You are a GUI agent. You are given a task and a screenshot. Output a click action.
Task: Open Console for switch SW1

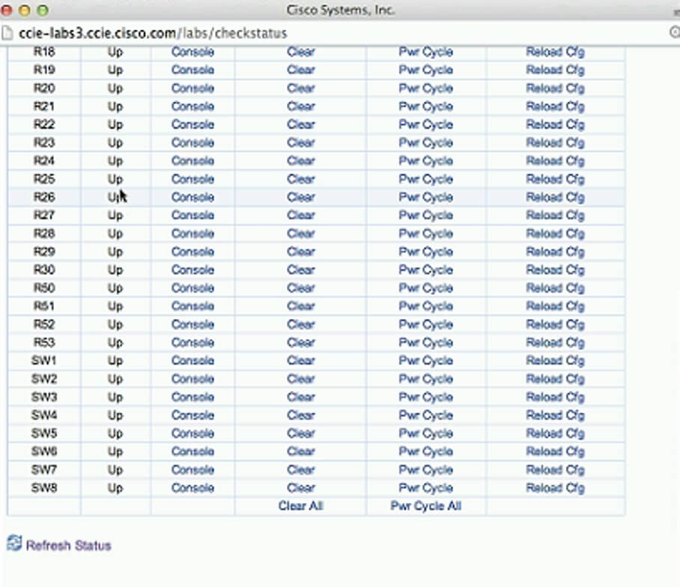pos(192,361)
